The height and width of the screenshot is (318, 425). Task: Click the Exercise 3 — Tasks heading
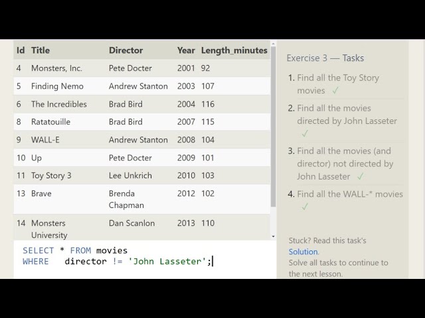[325, 58]
